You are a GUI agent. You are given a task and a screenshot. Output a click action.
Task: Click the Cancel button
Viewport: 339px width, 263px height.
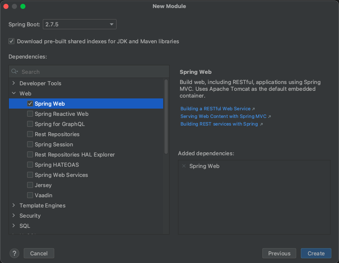click(39, 253)
